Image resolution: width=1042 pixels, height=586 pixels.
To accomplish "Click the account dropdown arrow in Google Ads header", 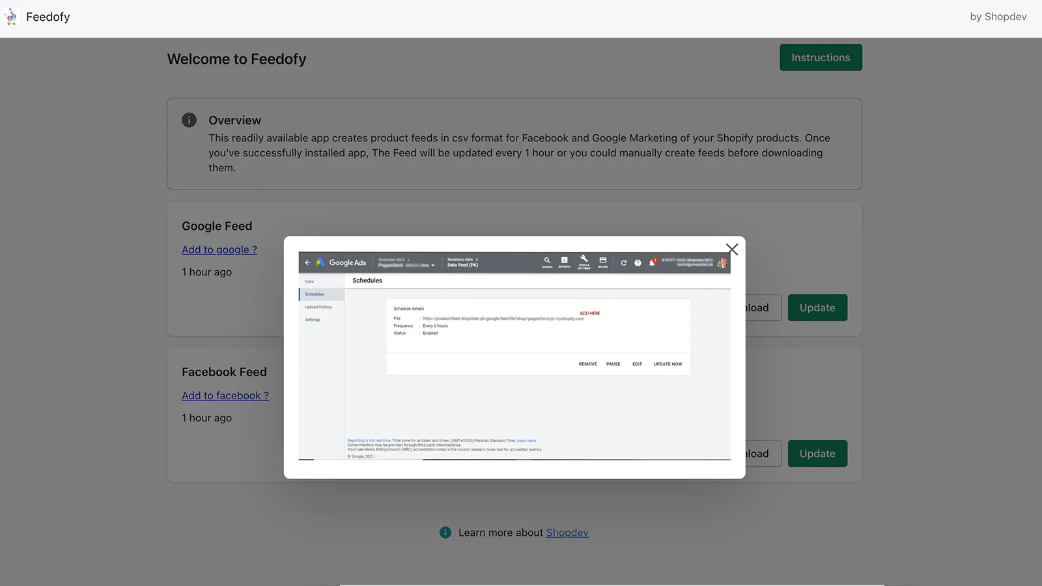I will click(432, 266).
